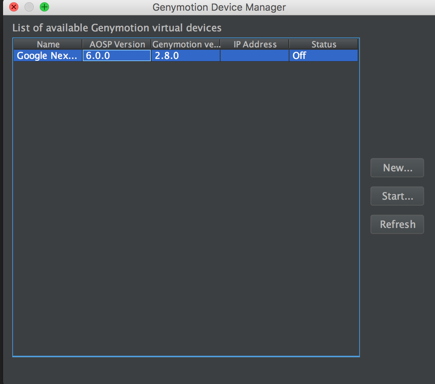
Task: Click the empty IP Address cell in device row
Action: coord(255,56)
